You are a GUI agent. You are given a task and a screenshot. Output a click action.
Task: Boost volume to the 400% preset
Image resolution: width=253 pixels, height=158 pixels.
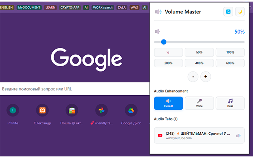(x=199, y=63)
